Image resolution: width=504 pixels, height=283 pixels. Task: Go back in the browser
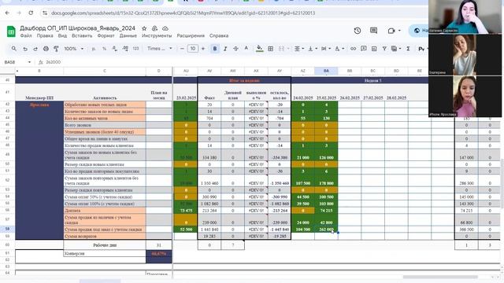[7, 13]
